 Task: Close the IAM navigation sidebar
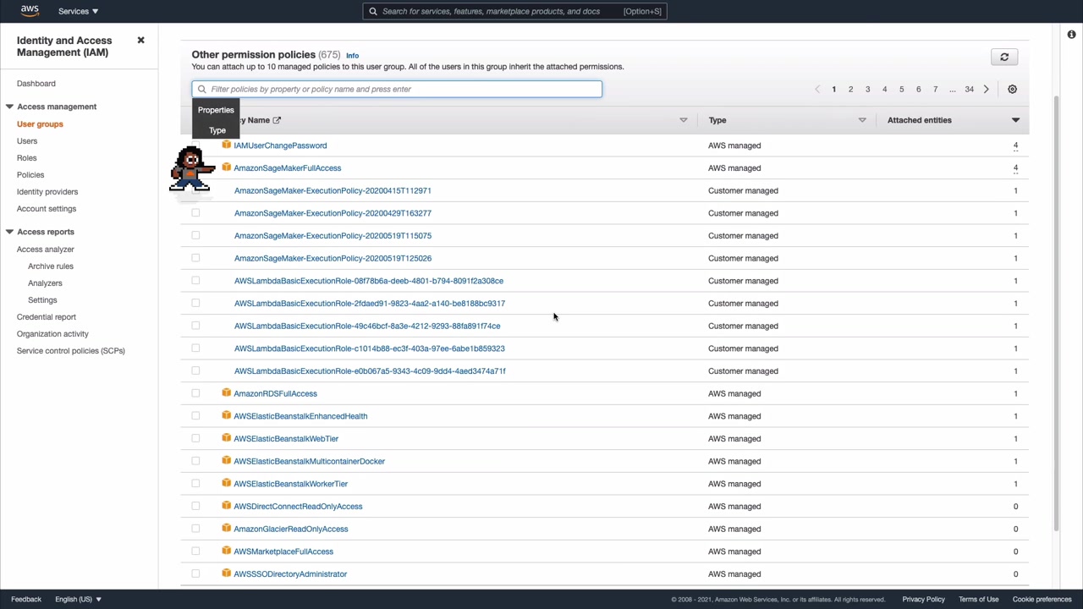[141, 41]
